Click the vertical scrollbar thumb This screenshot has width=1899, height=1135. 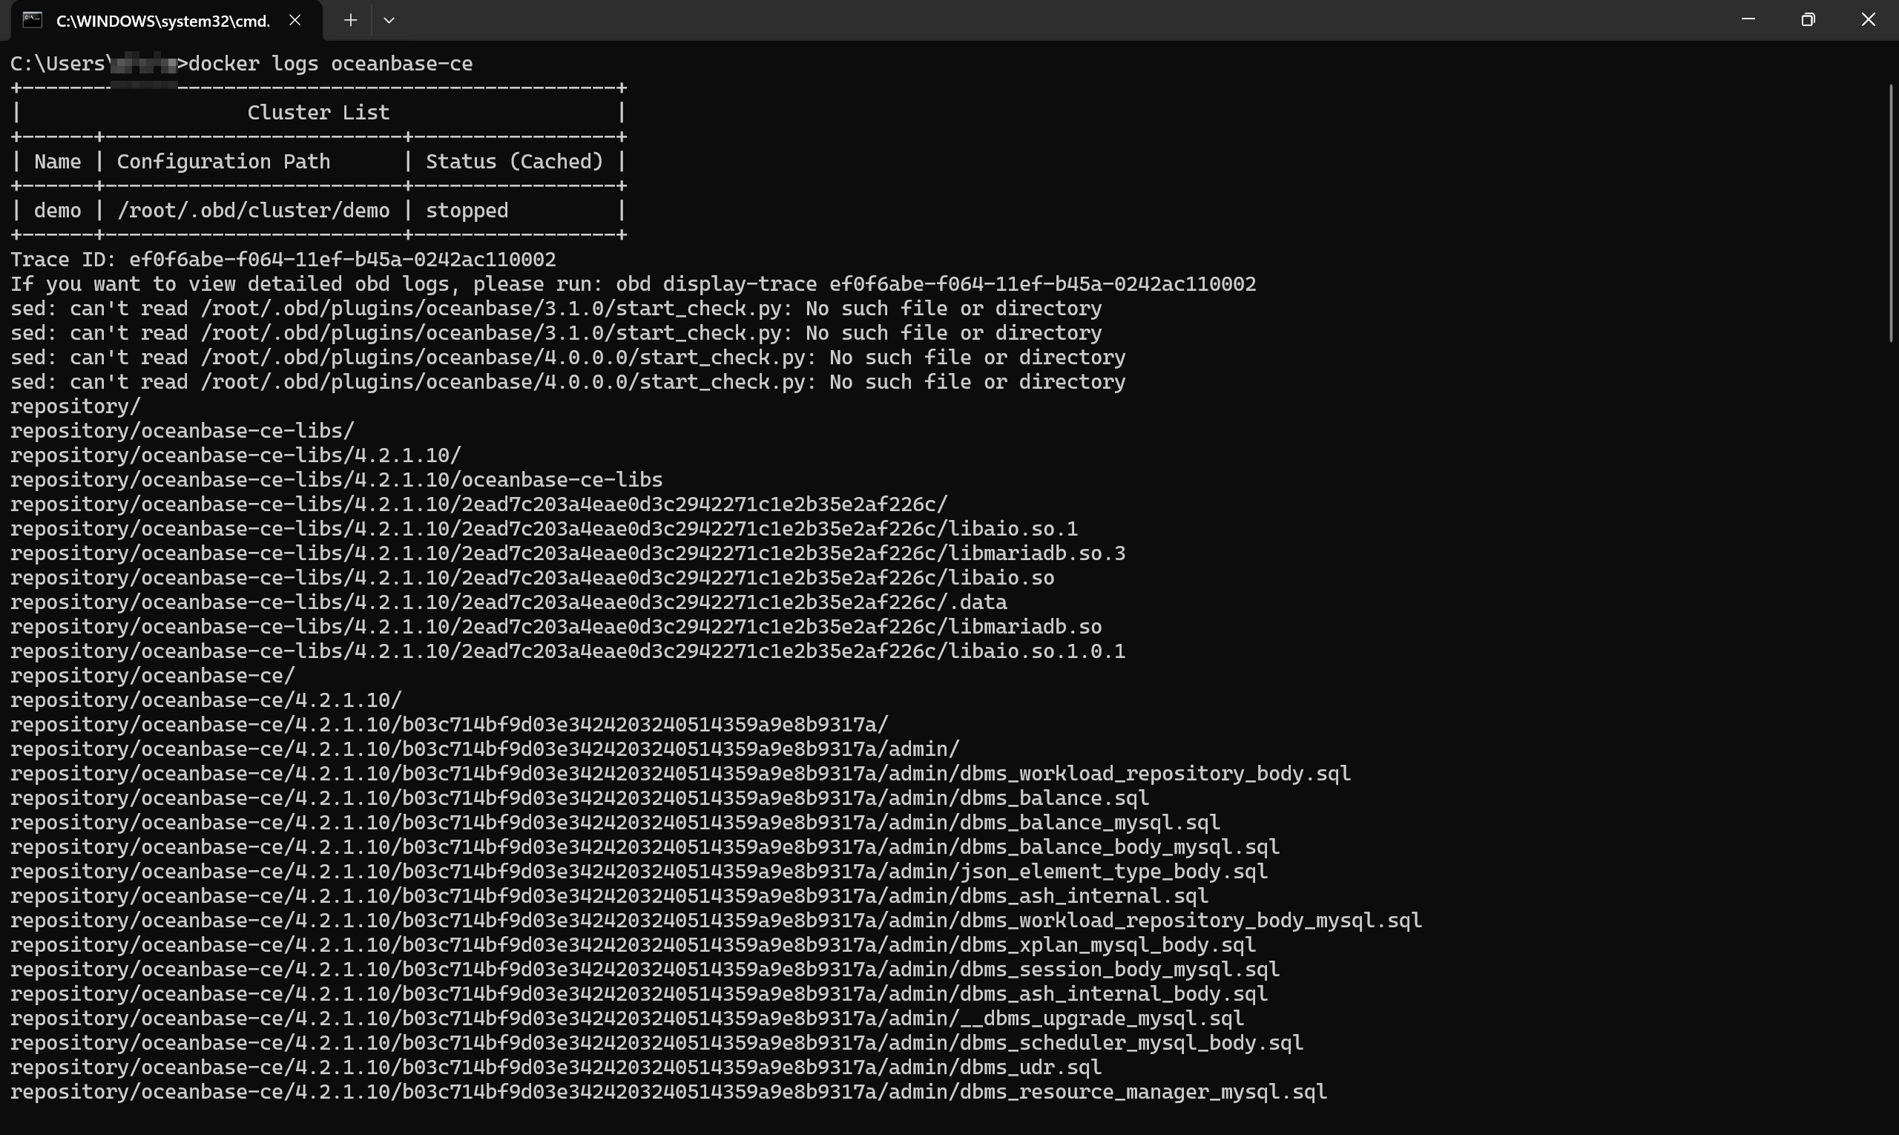tap(1891, 214)
